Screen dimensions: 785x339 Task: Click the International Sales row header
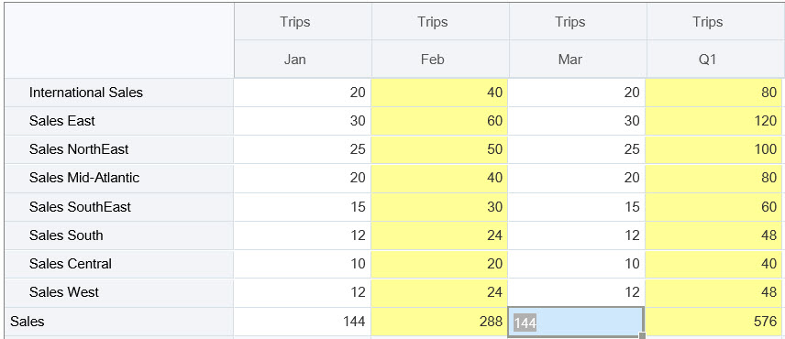tap(118, 93)
